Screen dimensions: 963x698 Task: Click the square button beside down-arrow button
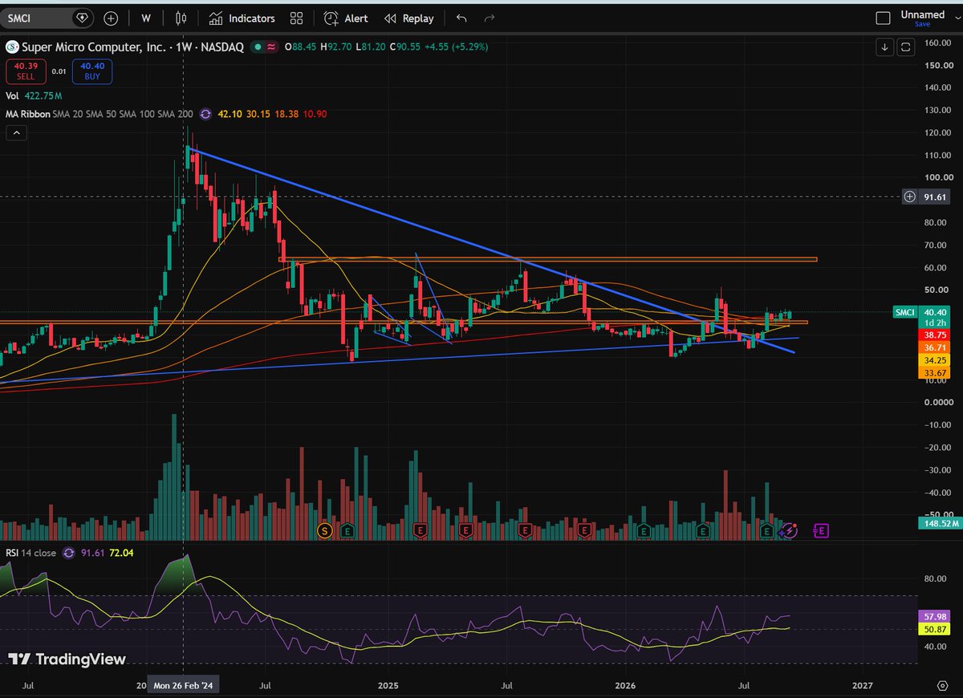coord(905,47)
